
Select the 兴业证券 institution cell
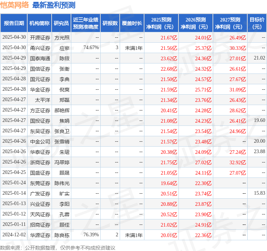[x=40, y=204]
